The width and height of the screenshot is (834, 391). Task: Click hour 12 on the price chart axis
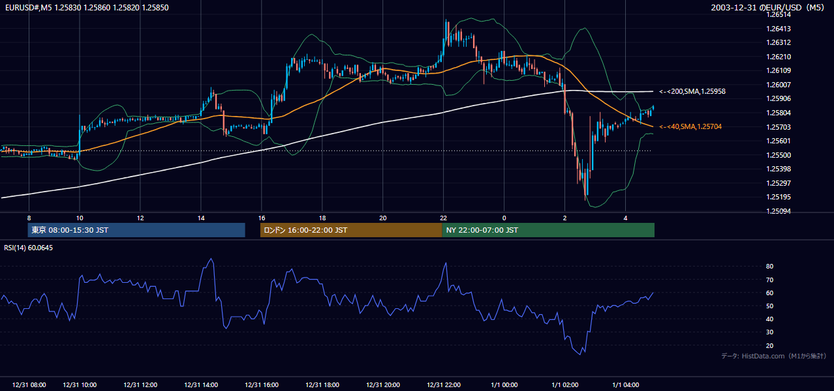click(140, 218)
